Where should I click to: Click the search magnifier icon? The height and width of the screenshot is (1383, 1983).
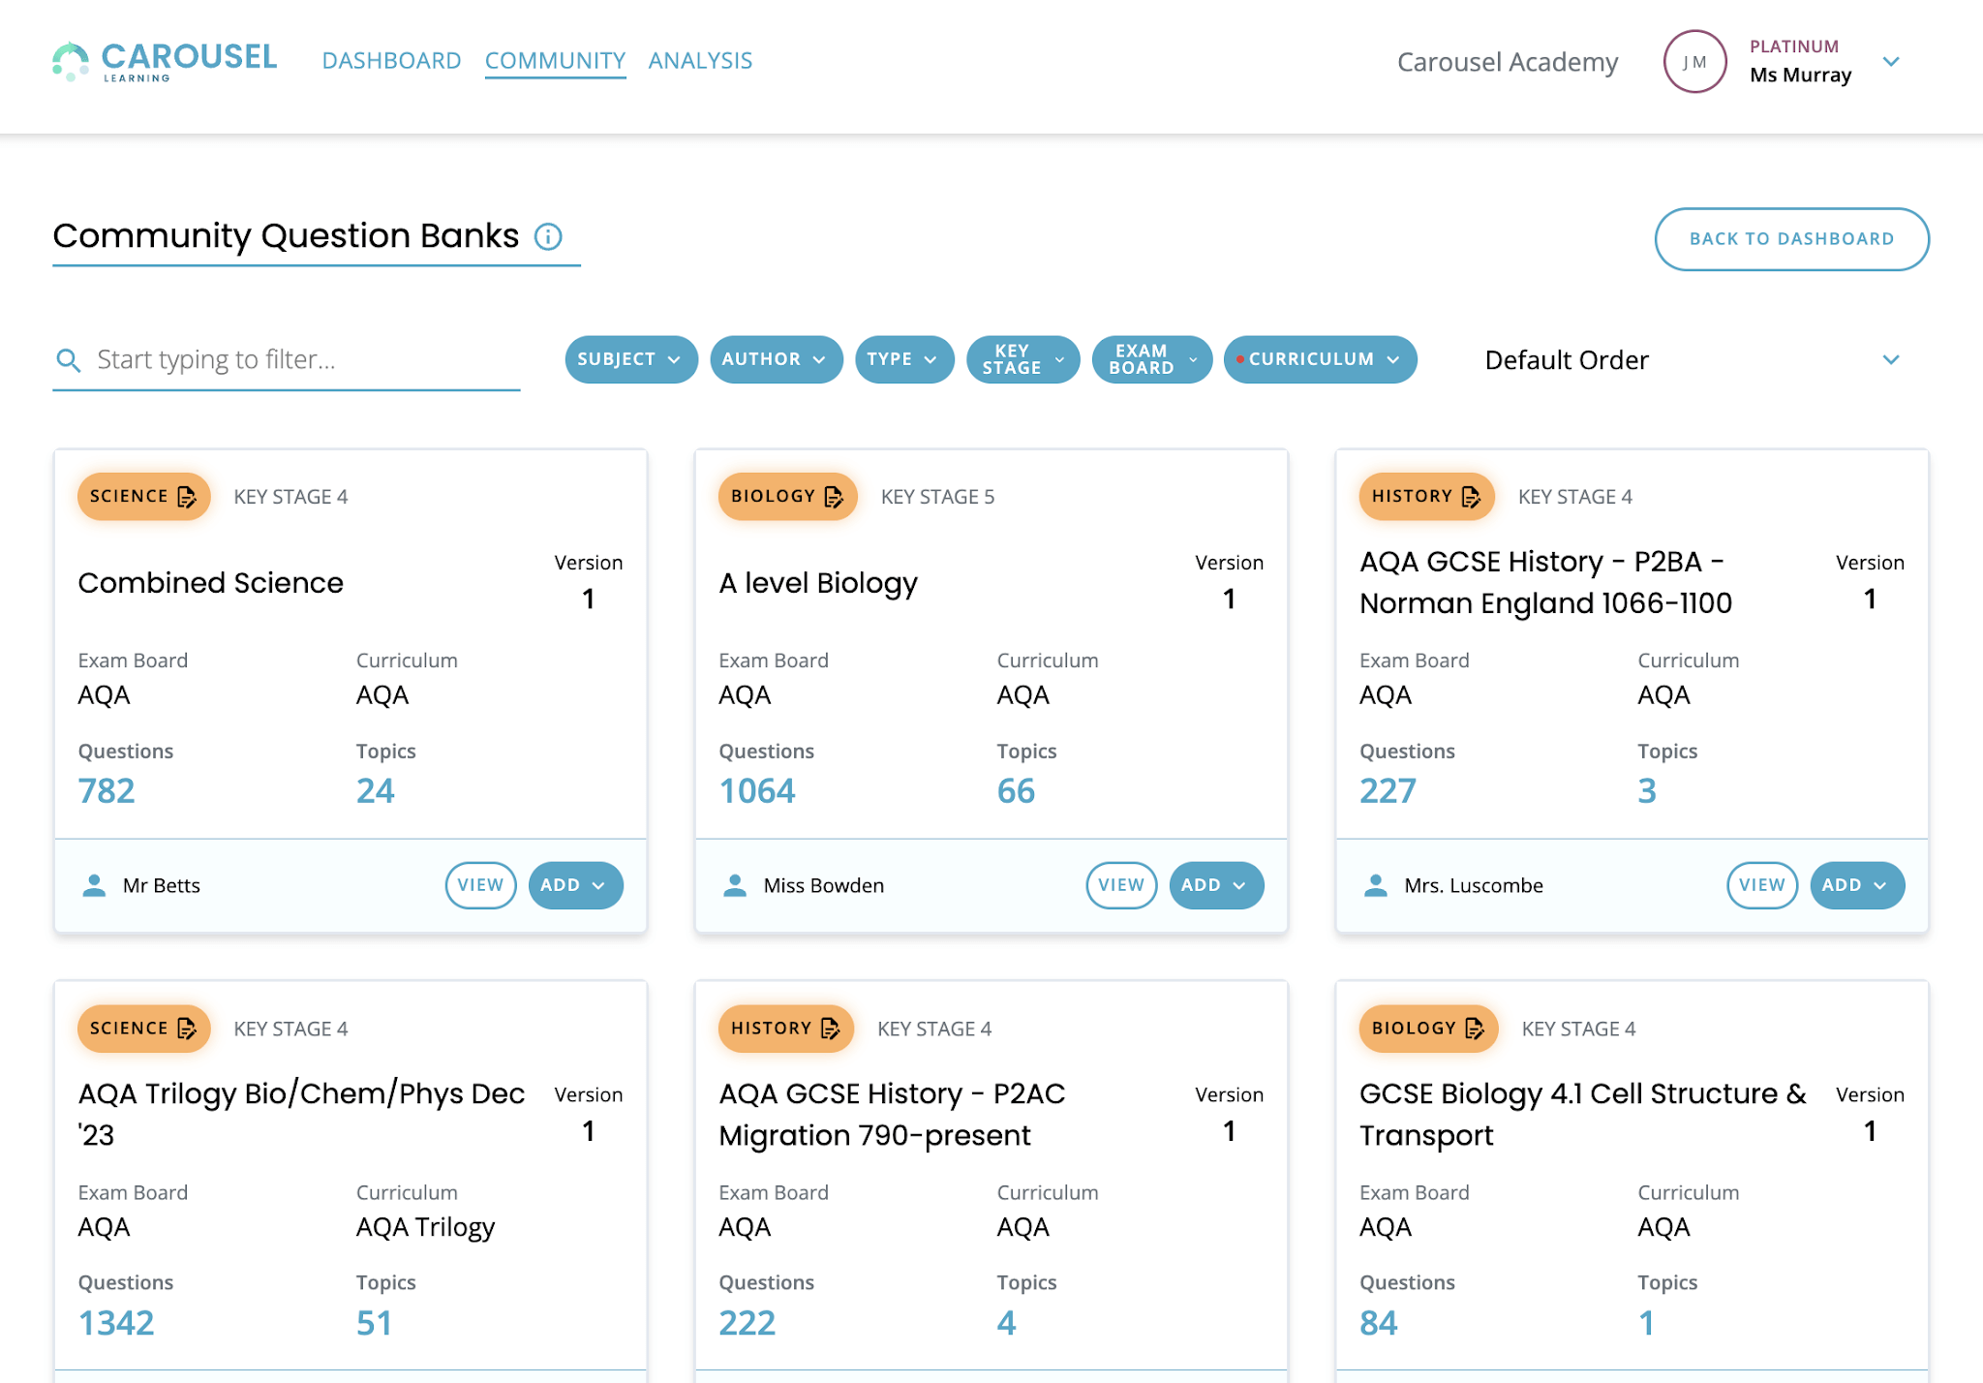click(x=68, y=360)
